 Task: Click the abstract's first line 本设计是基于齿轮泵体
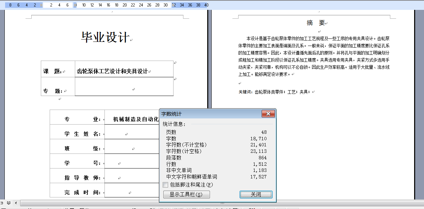(318, 38)
